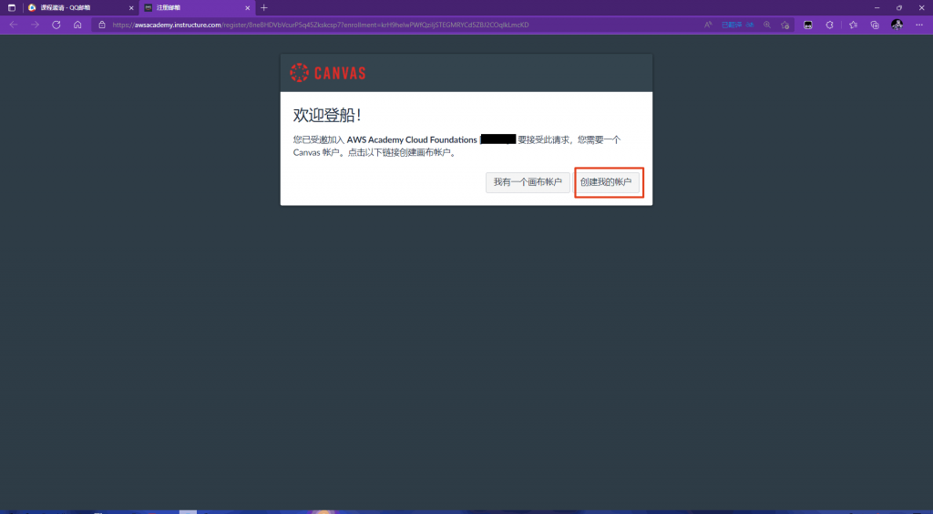Click the 欢迎登船! heading text
Viewport: 933px width, 514px height.
[x=328, y=116]
